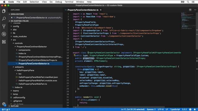Image resolution: width=198 pixels, height=111 pixels.
Task: Close PropertyPaneContentSelector.ts in Open Editors
Action: pyautogui.click(x=12, y=18)
